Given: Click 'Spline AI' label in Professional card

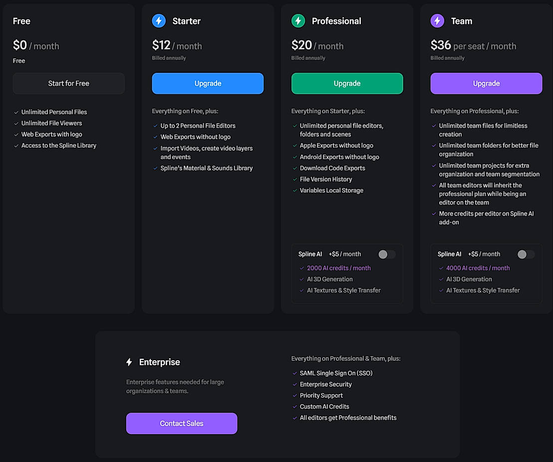Looking at the screenshot, I should tap(310, 254).
